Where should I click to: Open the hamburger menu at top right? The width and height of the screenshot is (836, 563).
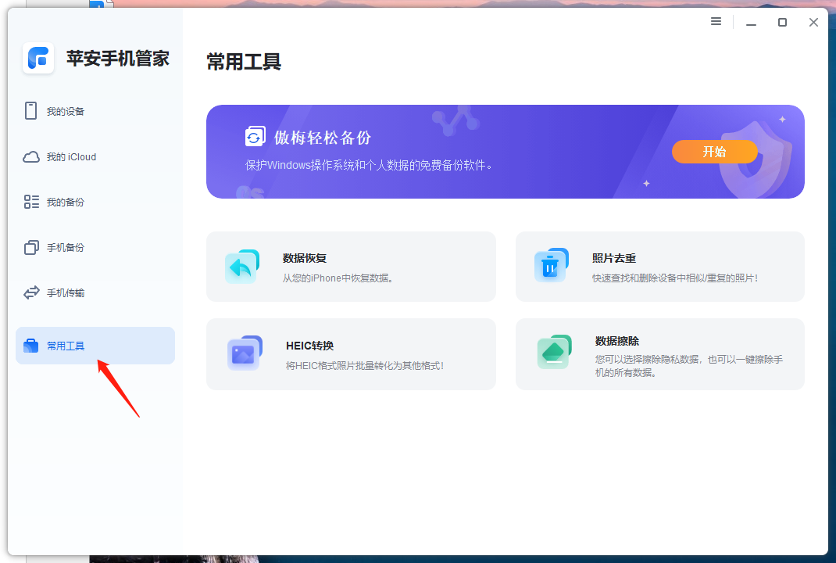click(716, 21)
